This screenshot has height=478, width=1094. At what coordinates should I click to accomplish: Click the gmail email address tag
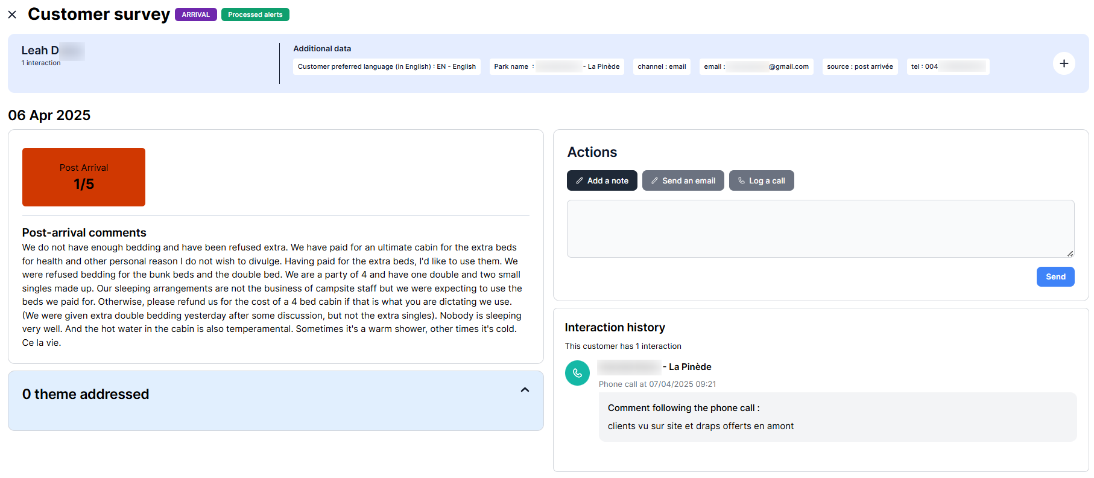[x=756, y=66]
